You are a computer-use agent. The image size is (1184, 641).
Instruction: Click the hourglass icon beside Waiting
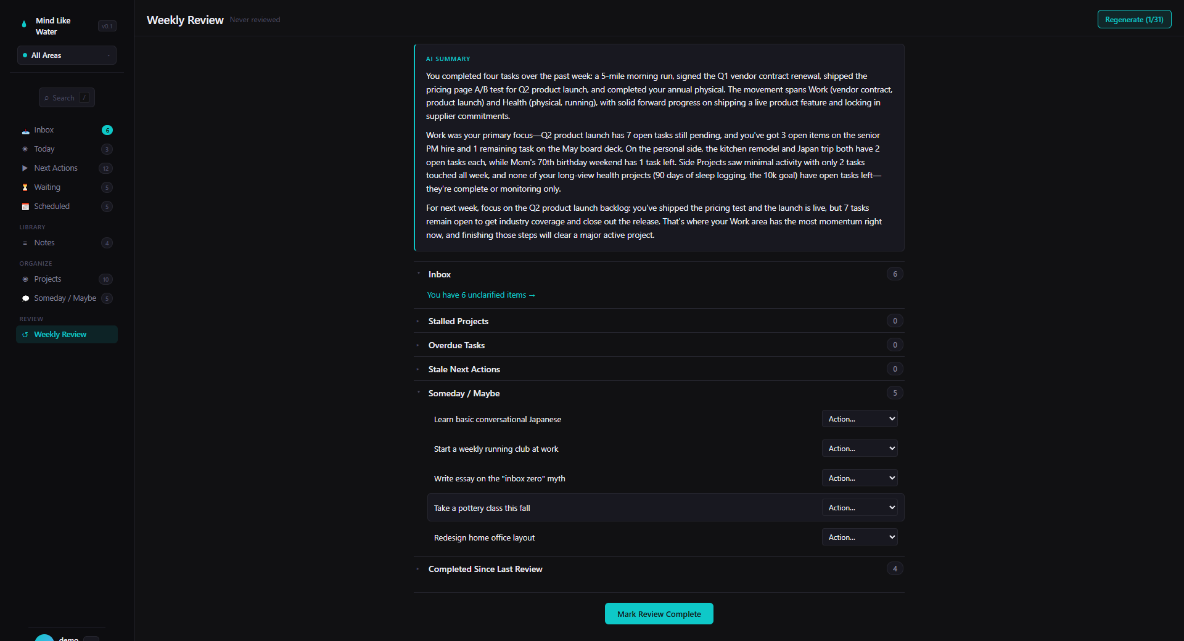coord(25,187)
